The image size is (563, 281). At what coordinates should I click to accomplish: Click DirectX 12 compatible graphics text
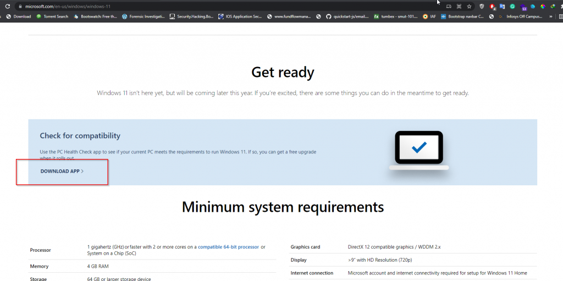[x=394, y=247]
